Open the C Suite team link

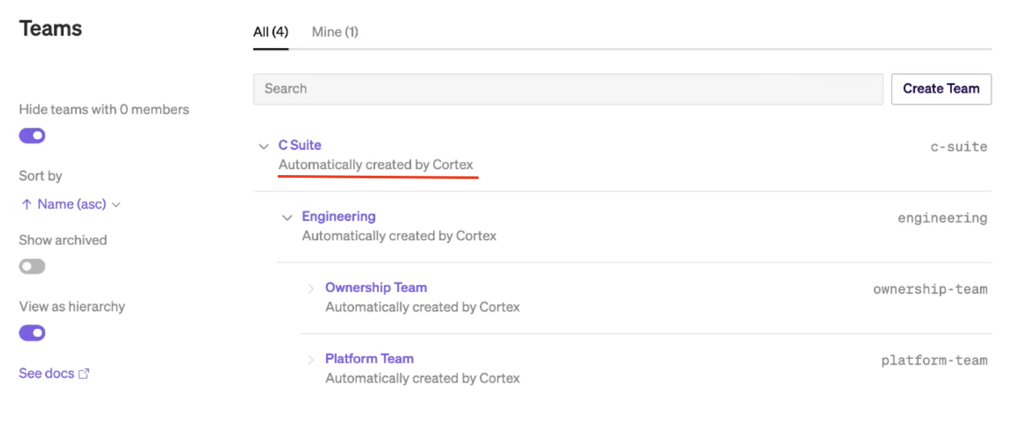[x=300, y=145]
